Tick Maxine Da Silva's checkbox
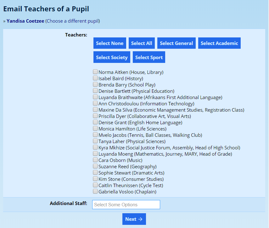The width and height of the screenshot is (269, 228). tap(95, 110)
